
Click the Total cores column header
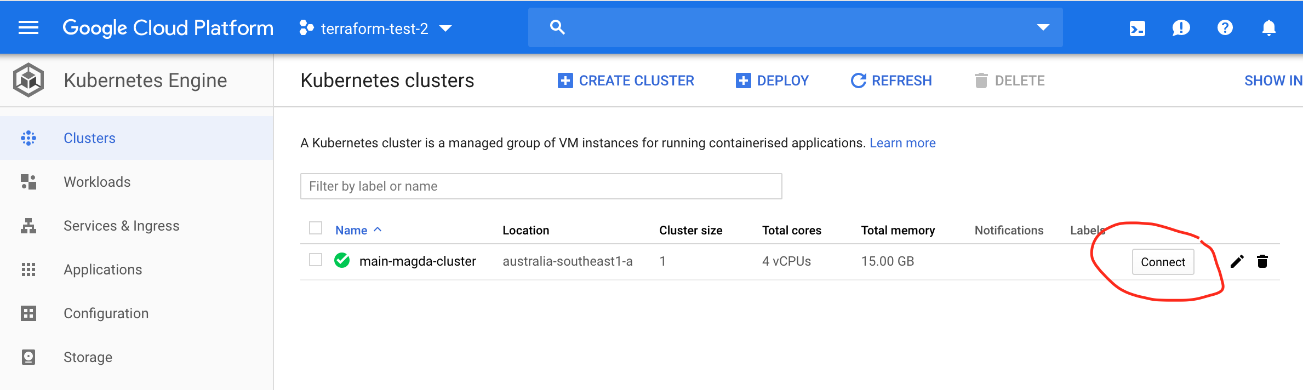point(791,230)
